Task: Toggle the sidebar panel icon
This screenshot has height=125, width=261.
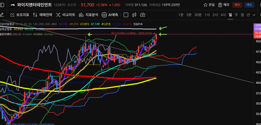Action: [x=2, y=5]
